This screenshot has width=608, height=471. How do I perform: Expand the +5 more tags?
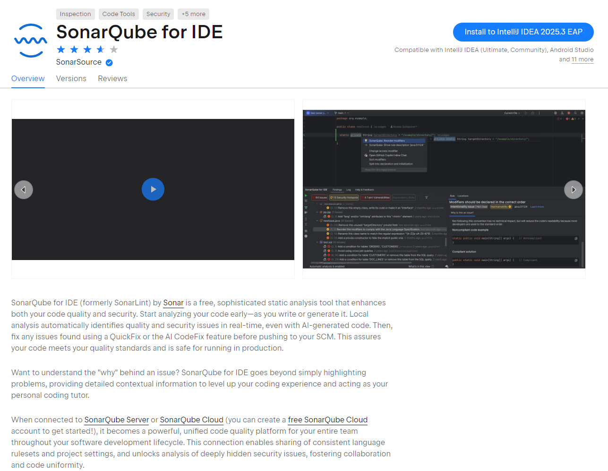click(194, 14)
